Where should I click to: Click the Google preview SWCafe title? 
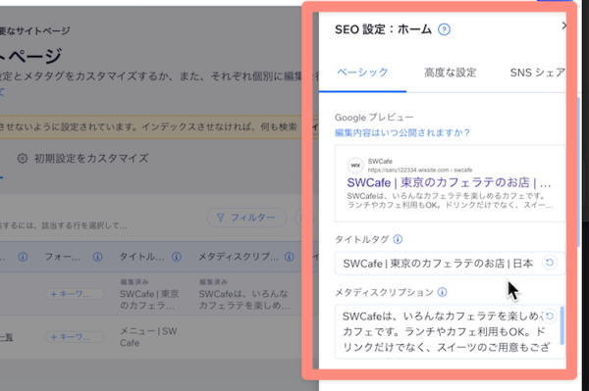449,182
